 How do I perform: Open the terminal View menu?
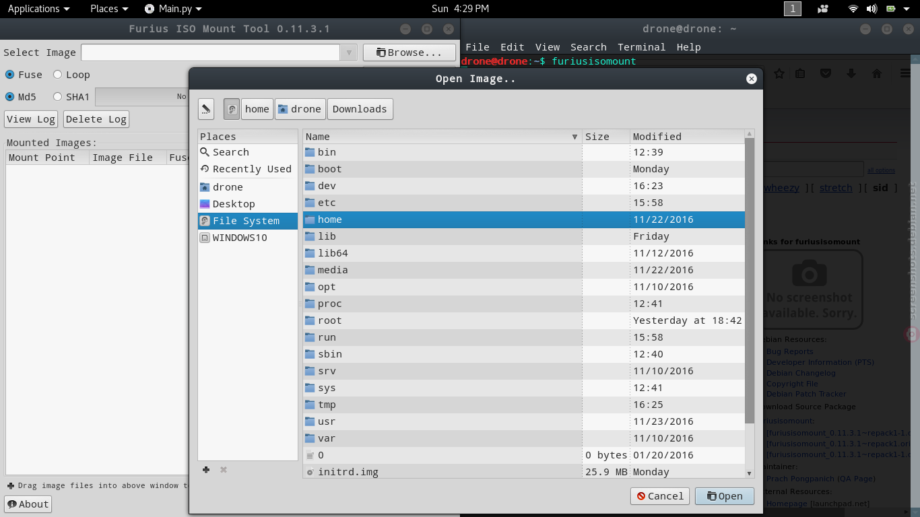[x=548, y=47]
